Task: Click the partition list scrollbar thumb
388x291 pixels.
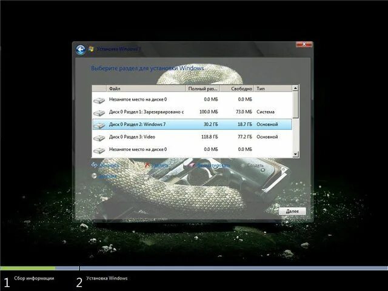Action: coord(295,104)
